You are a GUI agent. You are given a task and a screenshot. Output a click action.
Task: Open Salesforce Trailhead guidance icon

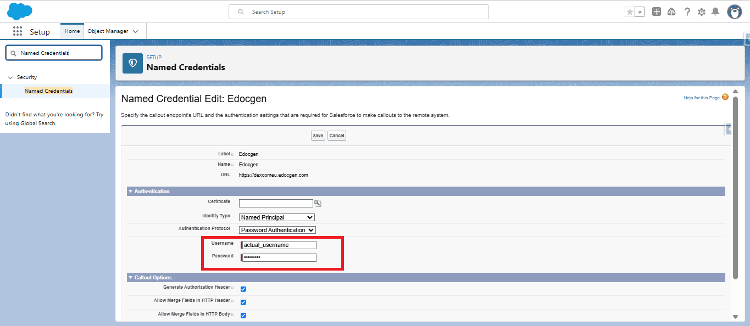(671, 12)
